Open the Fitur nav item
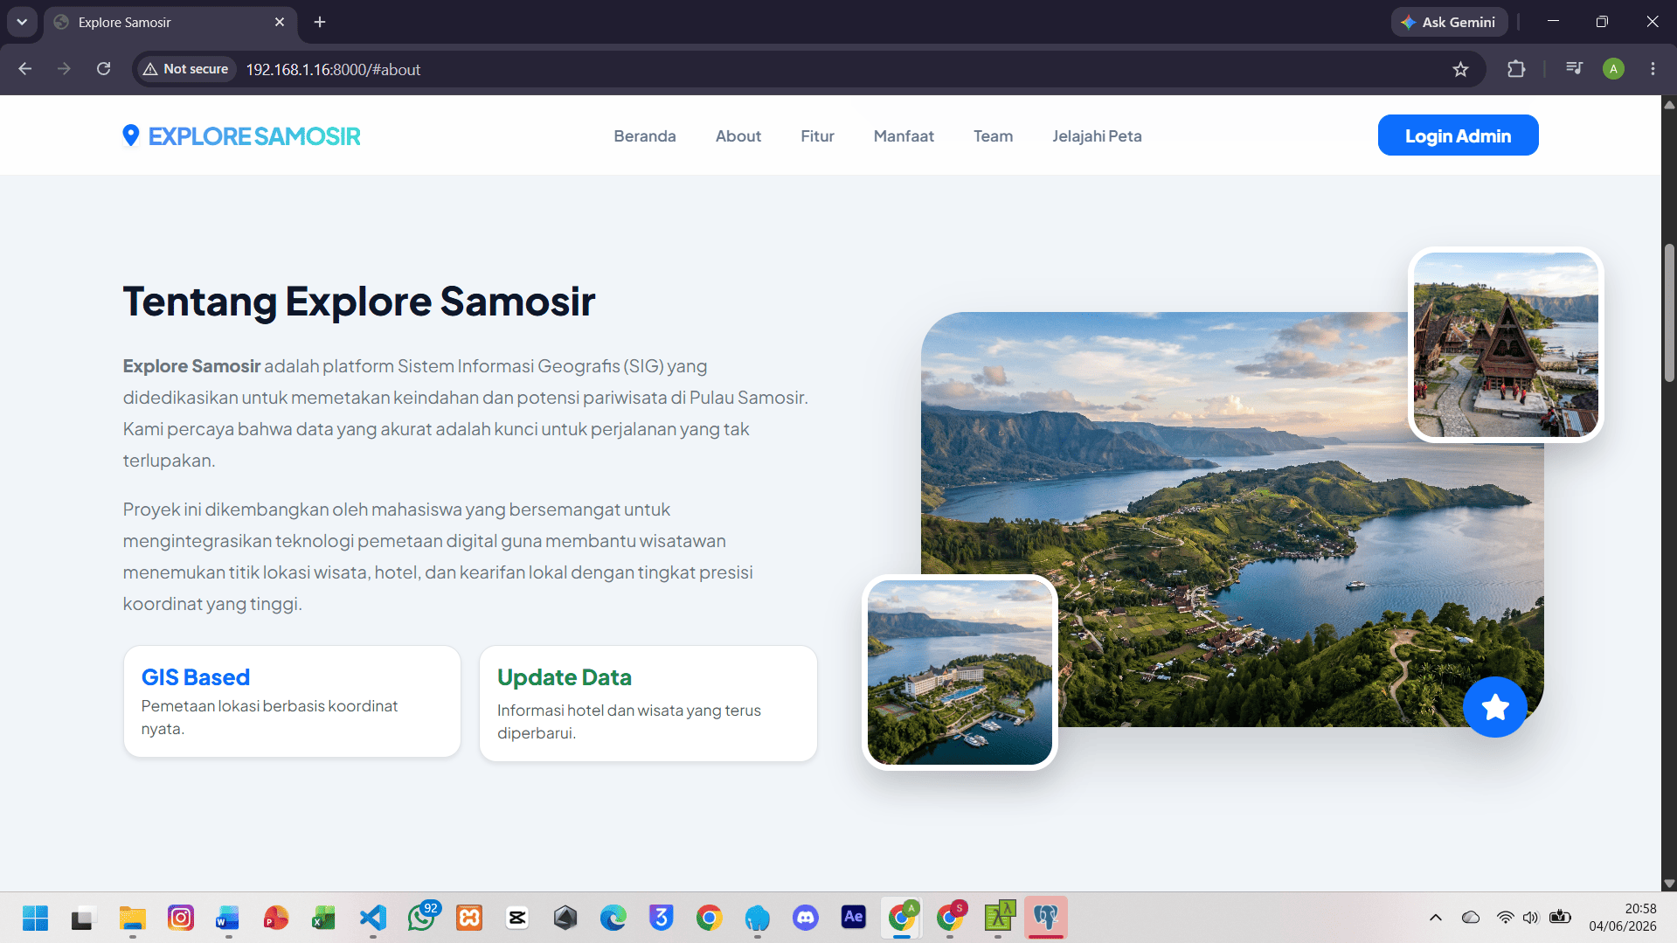Screen dimensions: 1677x943 tap(817, 136)
